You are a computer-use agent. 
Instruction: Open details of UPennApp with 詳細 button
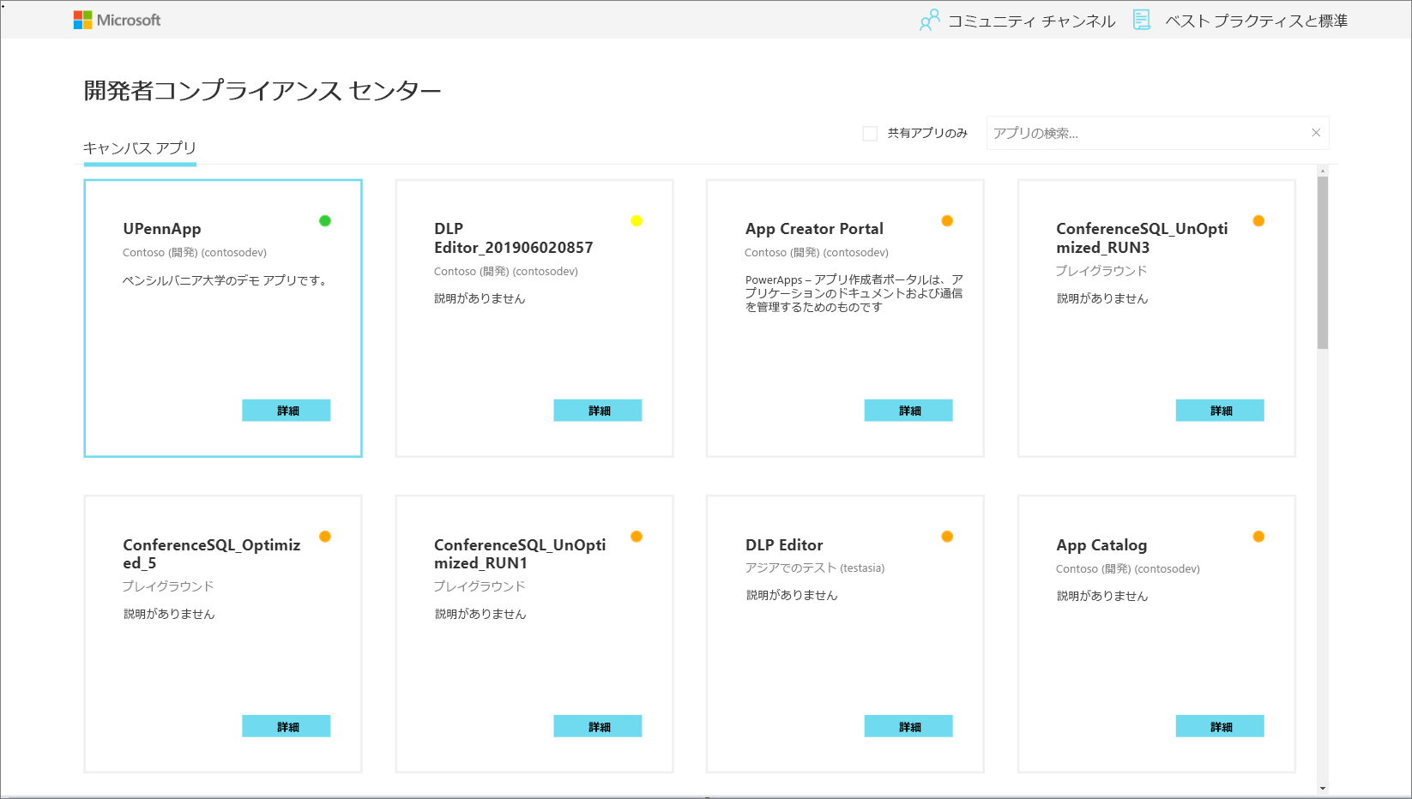[286, 410]
